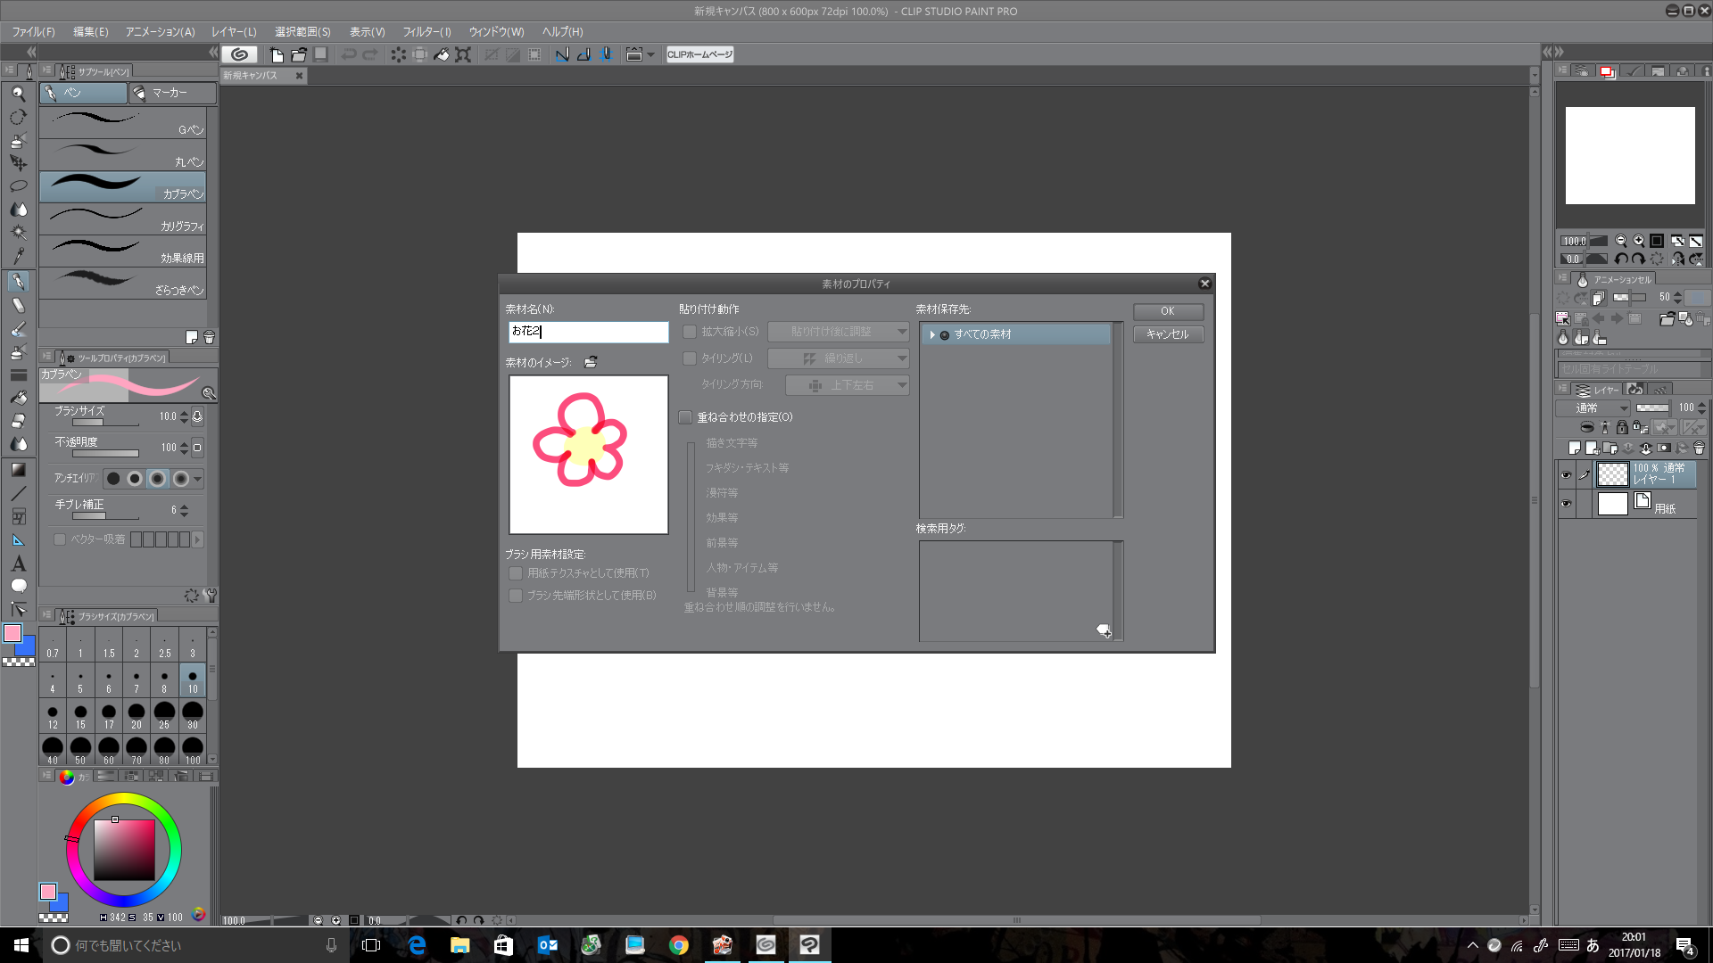The width and height of the screenshot is (1713, 963).
Task: Switch to the マーカー sub tool tab
Action: click(x=170, y=93)
